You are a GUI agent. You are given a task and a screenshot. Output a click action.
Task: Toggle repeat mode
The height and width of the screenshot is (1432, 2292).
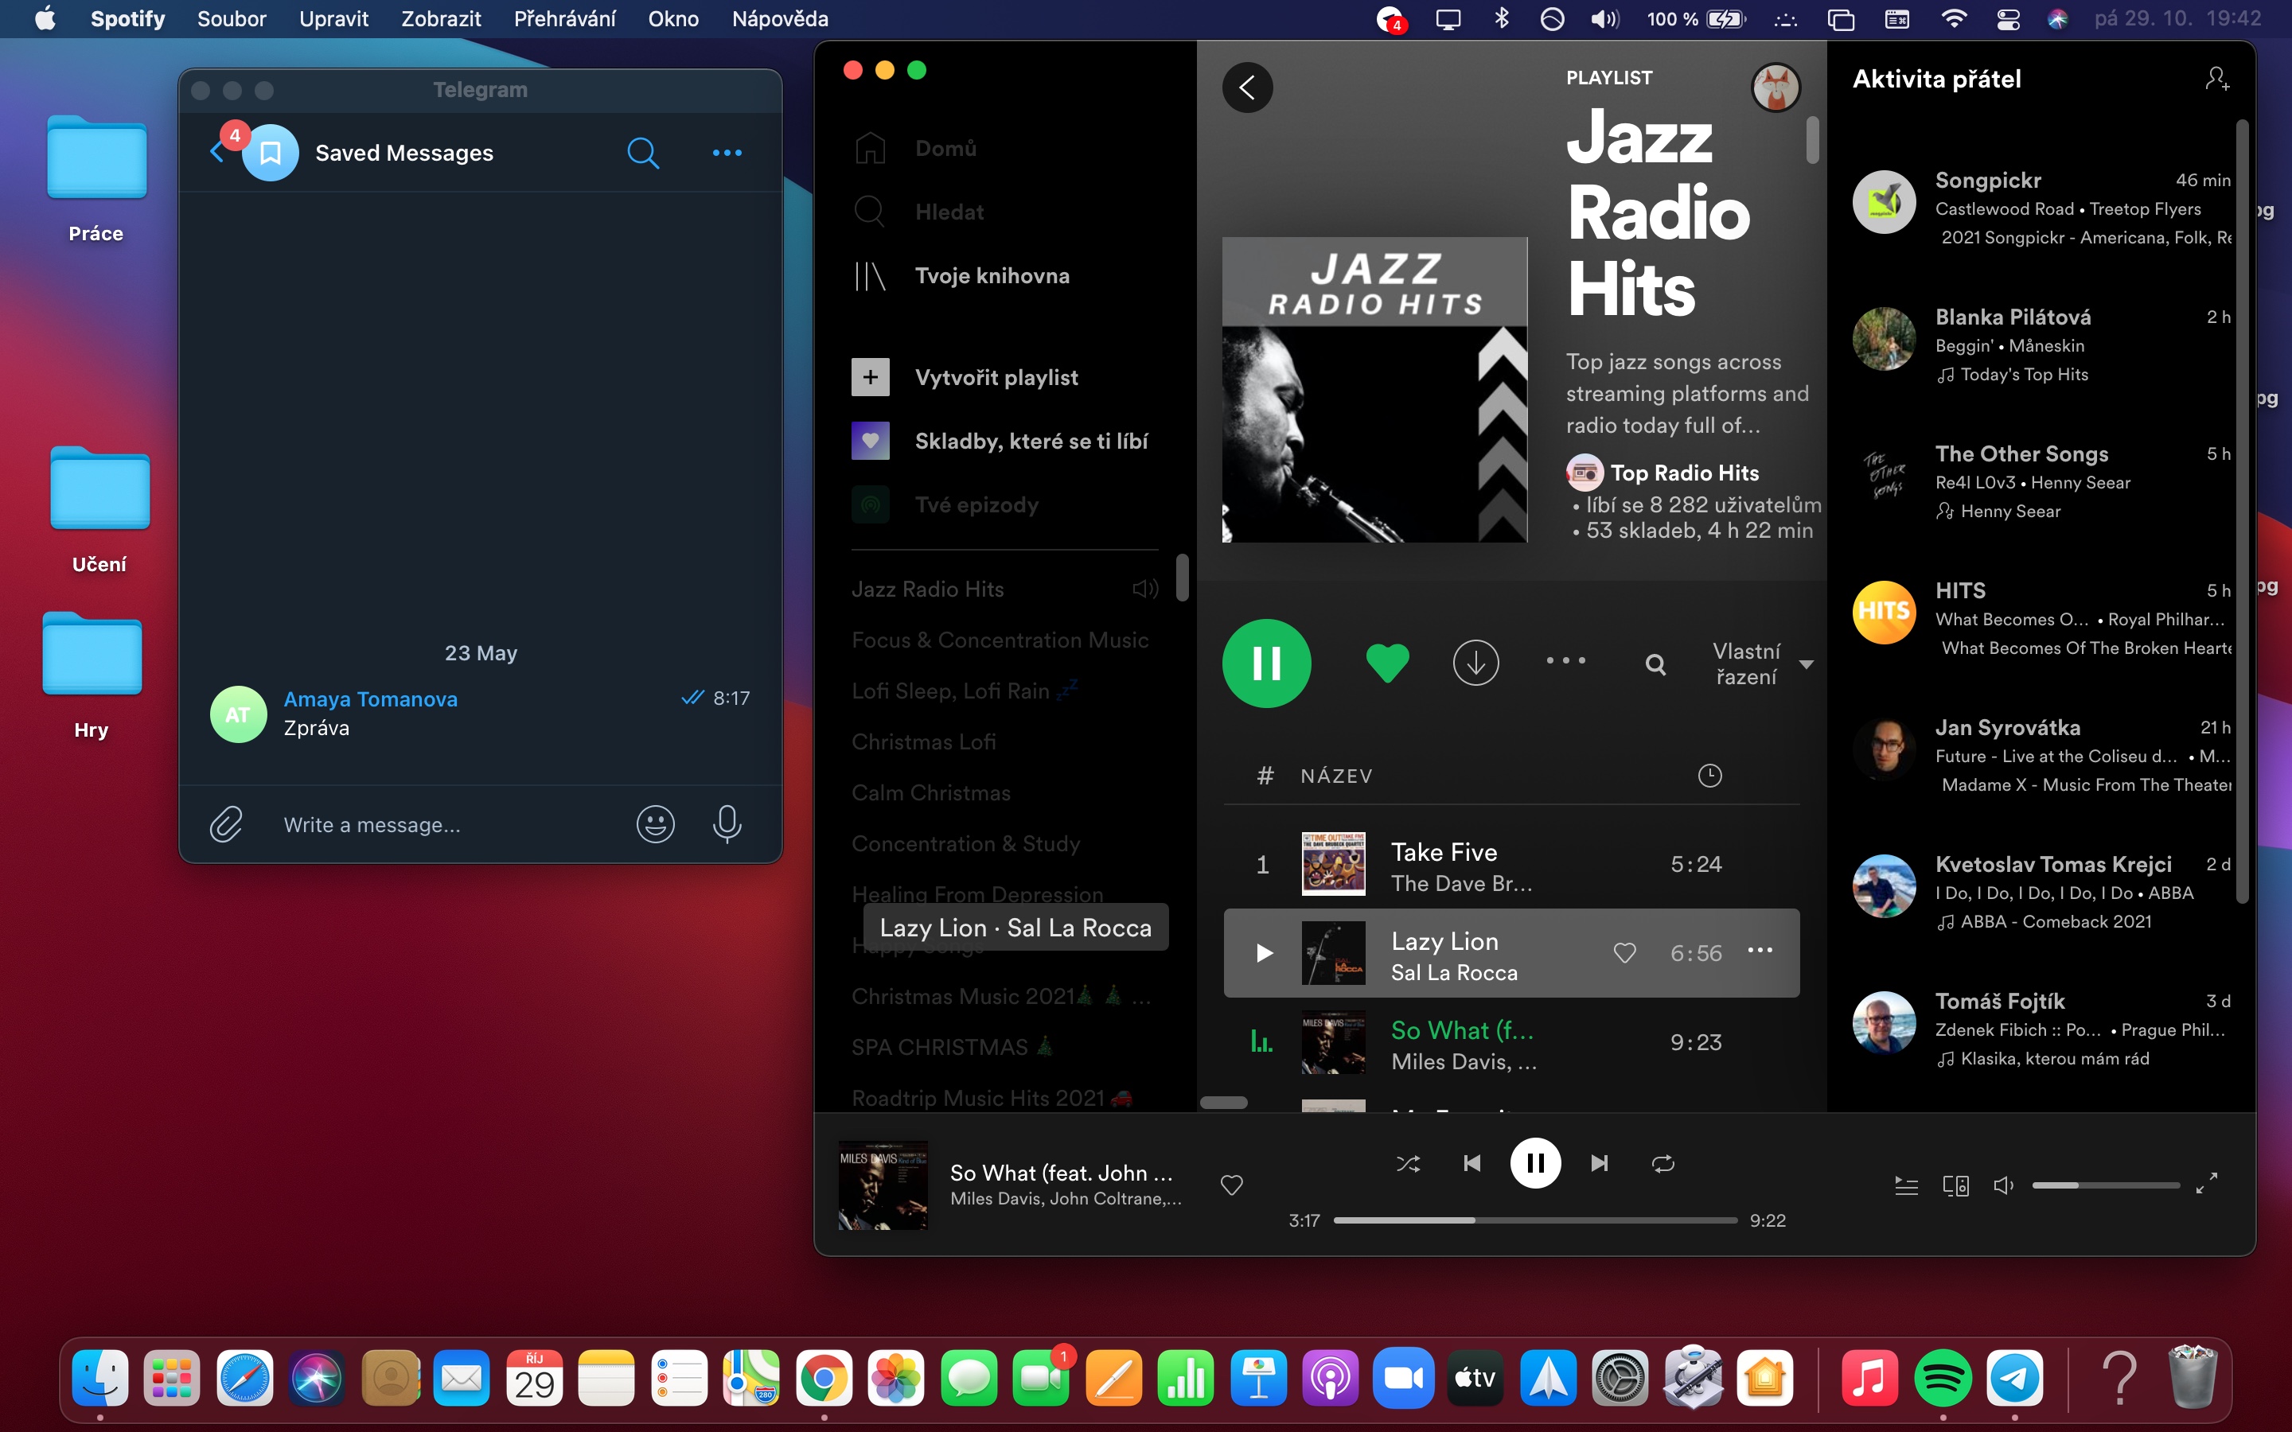(x=1662, y=1163)
